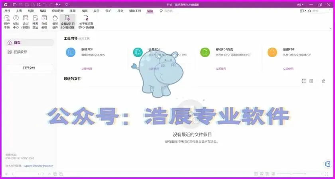Click the support@foxitsoftware.cn email link
335x179 pixels.
click(x=38, y=166)
